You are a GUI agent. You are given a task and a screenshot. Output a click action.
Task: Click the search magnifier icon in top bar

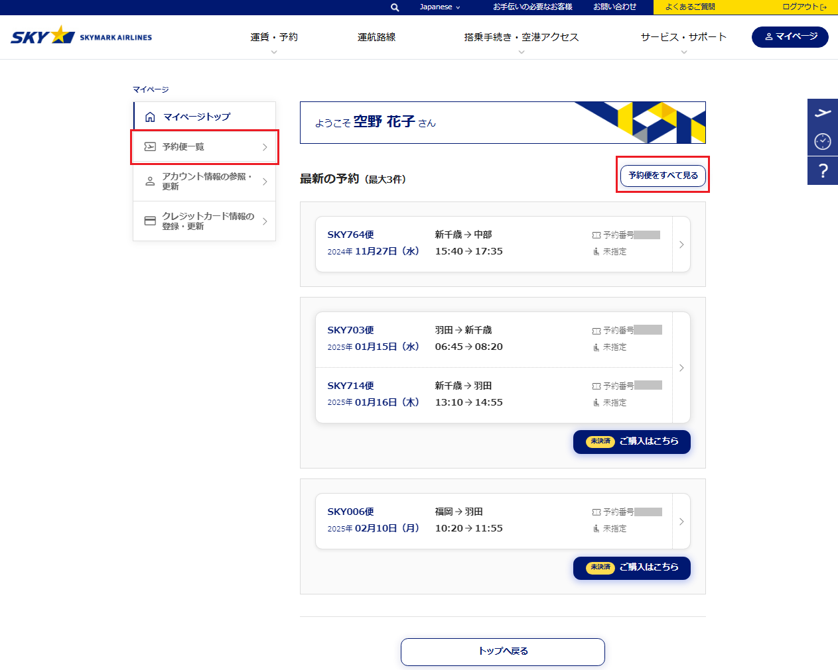pyautogui.click(x=395, y=7)
